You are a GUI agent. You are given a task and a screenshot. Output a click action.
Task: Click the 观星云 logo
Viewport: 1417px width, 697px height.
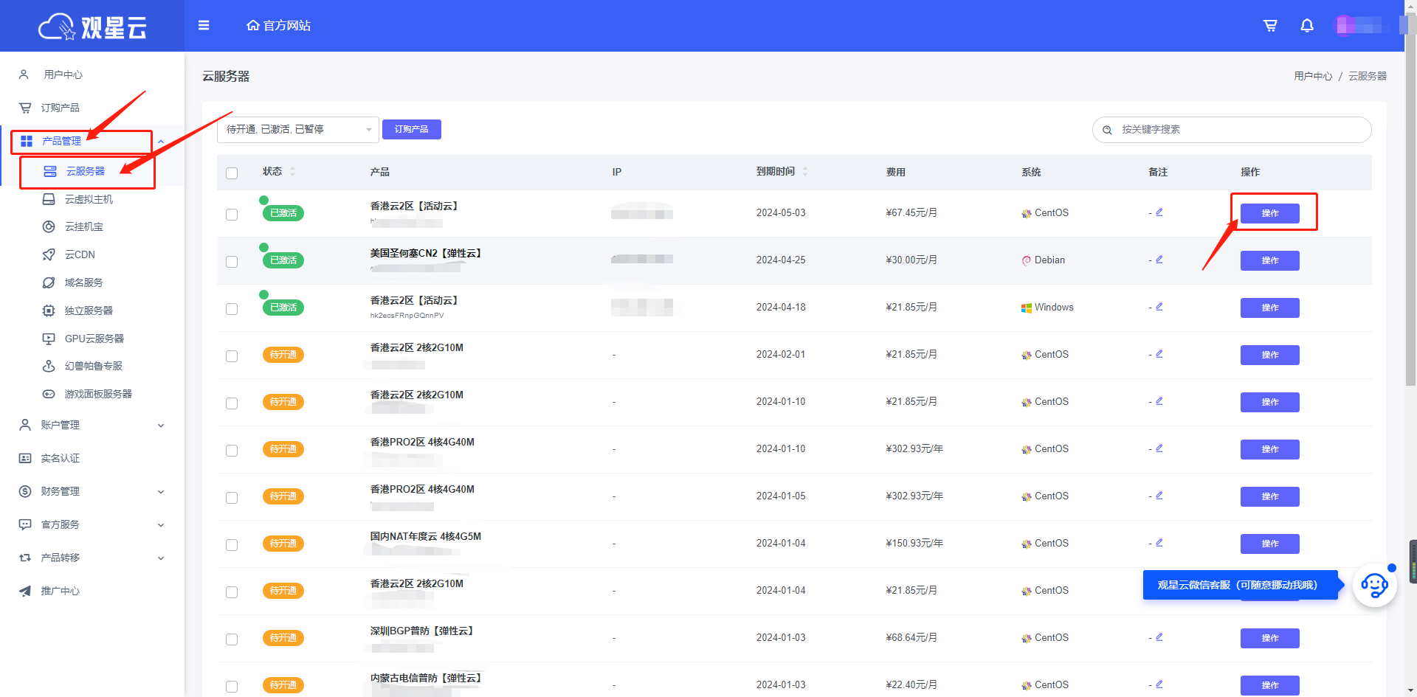pos(92,27)
